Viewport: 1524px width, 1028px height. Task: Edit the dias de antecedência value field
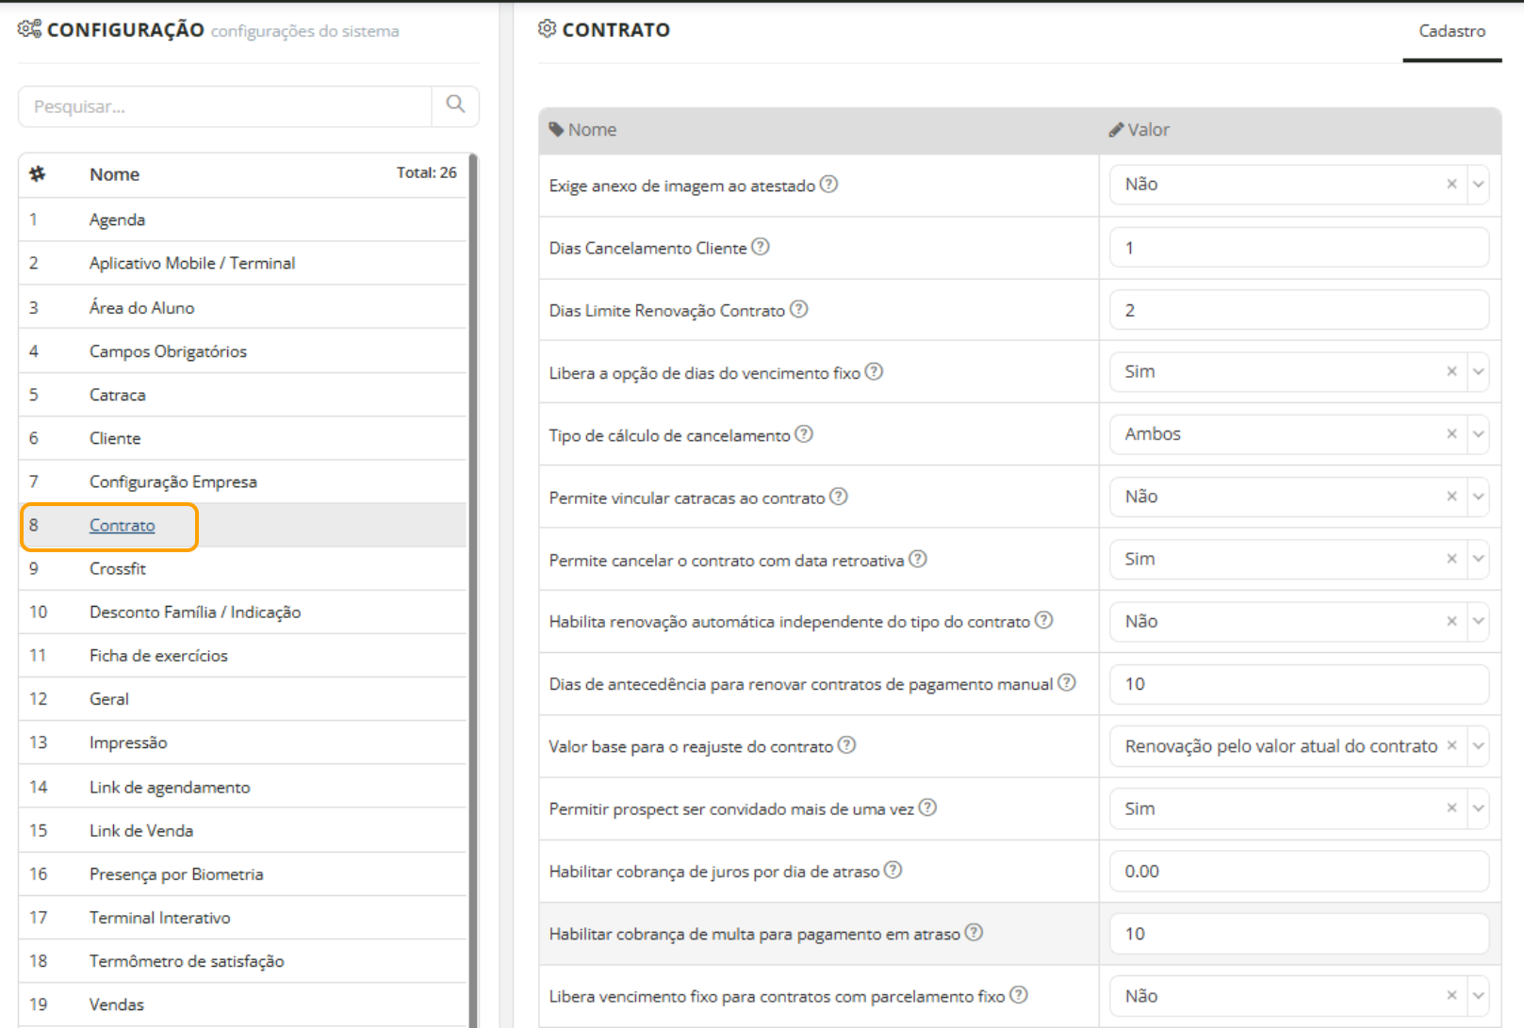click(x=1299, y=684)
